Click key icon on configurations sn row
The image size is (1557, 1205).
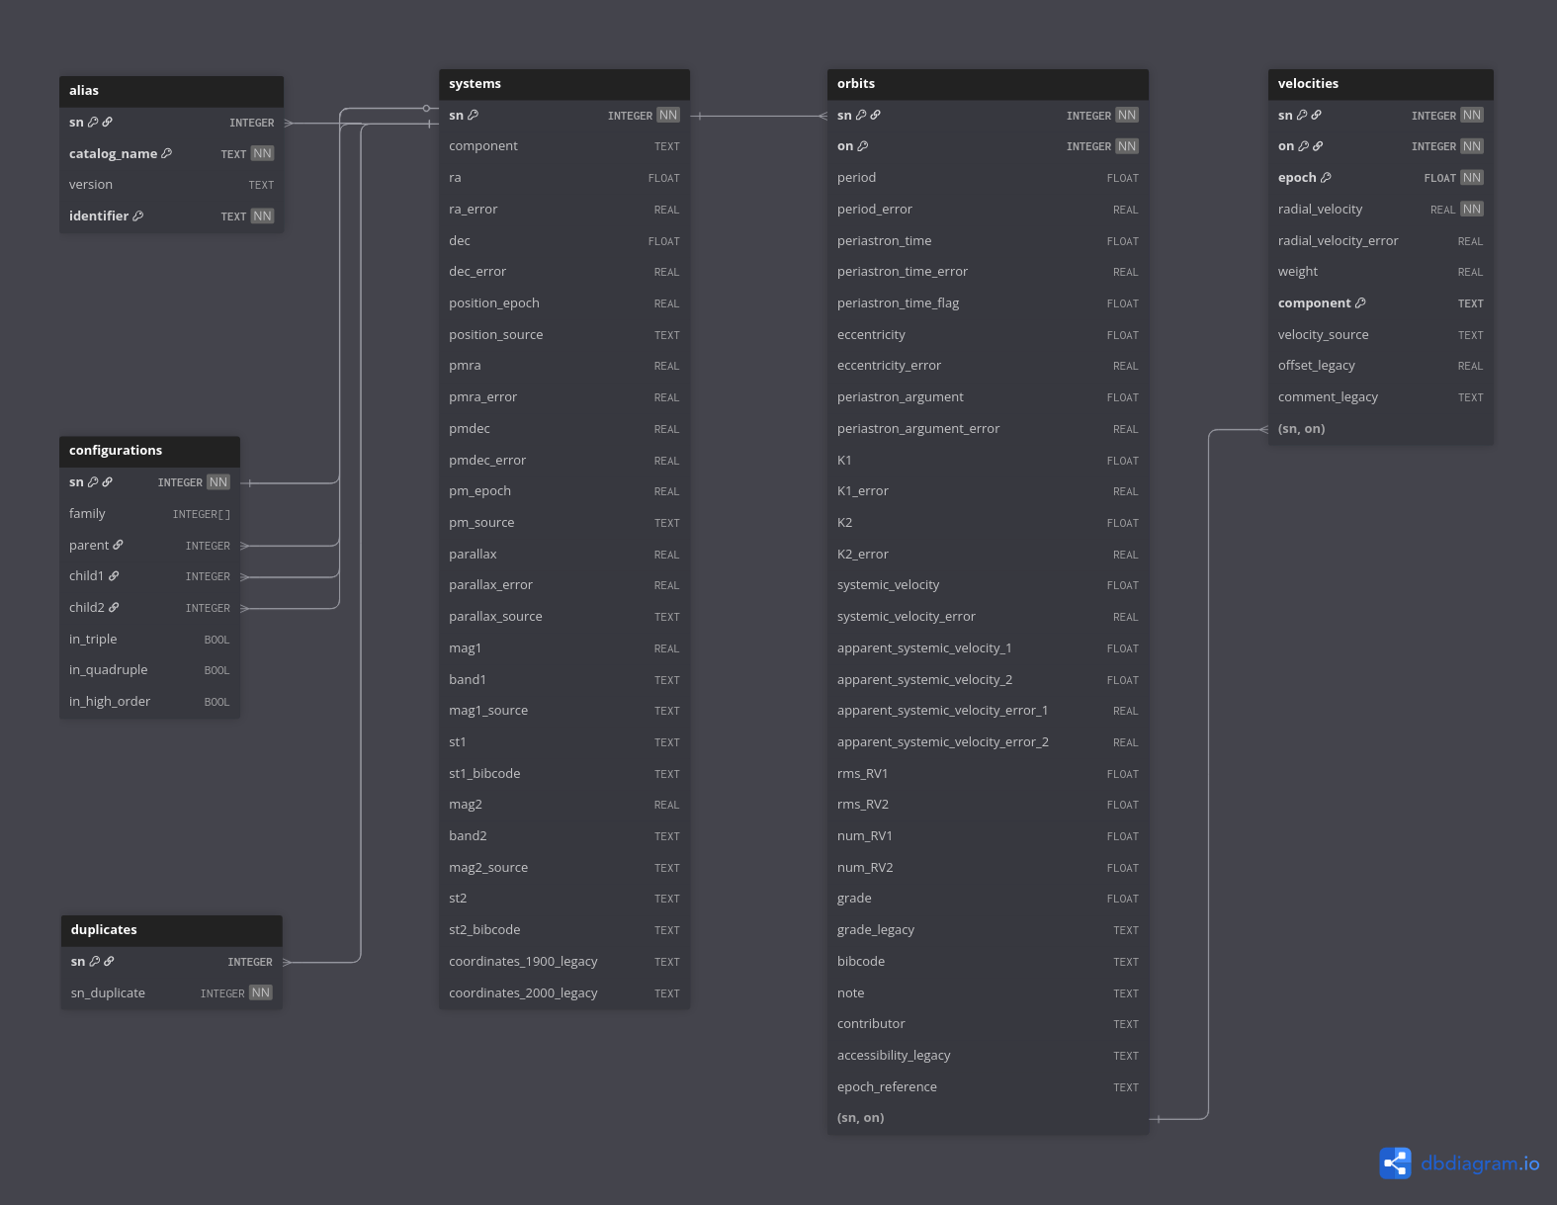click(93, 482)
